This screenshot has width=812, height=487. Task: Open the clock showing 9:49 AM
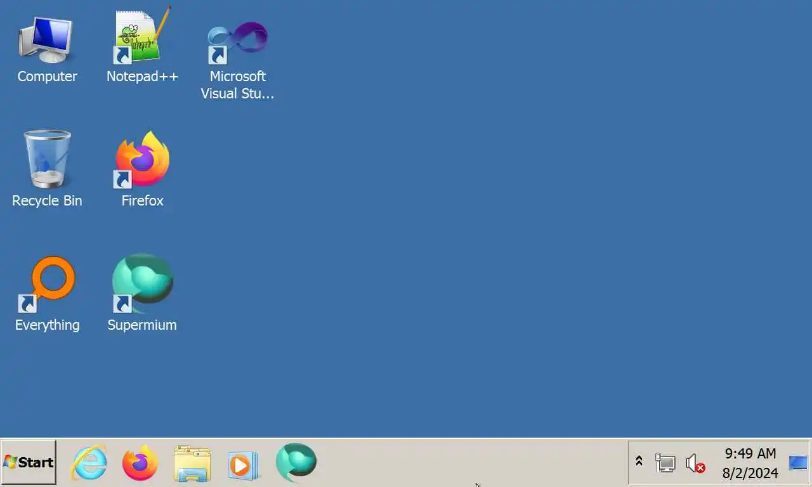coord(750,453)
